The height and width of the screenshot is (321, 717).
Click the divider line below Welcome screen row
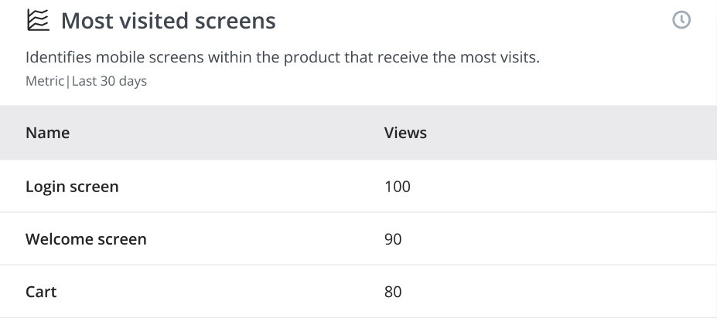click(359, 265)
